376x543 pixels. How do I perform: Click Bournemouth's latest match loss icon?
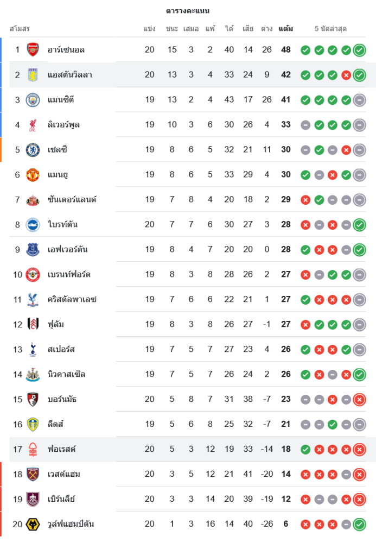click(359, 400)
